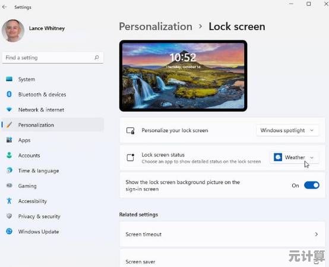
Task: Open the System settings category
Action: tap(53, 79)
